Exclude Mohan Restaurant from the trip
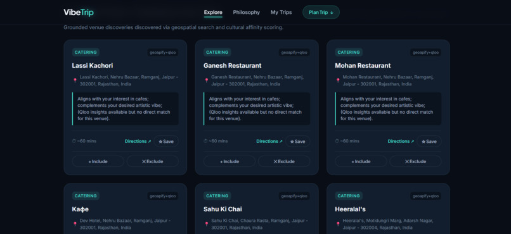This screenshot has width=511, height=234. click(x=415, y=161)
